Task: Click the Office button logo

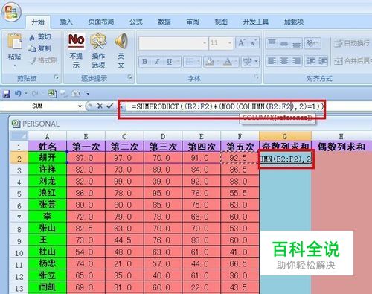Action: 11,12
